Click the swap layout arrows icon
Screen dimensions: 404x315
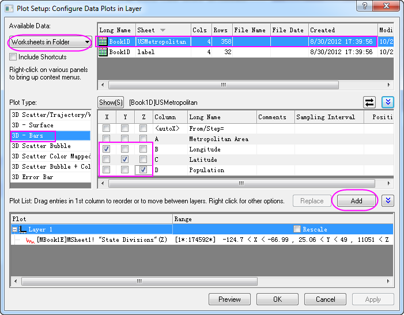coord(369,102)
